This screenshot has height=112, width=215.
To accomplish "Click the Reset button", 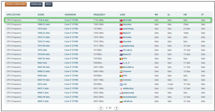I will tap(48, 4).
